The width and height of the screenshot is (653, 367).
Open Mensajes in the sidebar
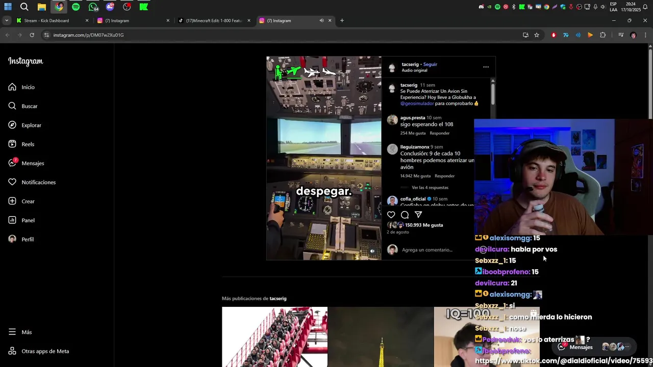click(x=26, y=163)
